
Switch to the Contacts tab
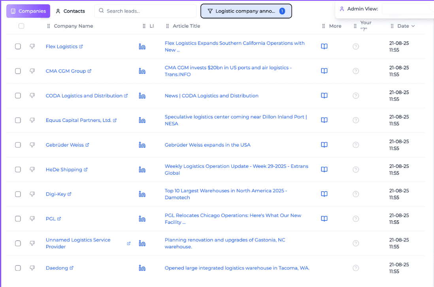(x=70, y=11)
